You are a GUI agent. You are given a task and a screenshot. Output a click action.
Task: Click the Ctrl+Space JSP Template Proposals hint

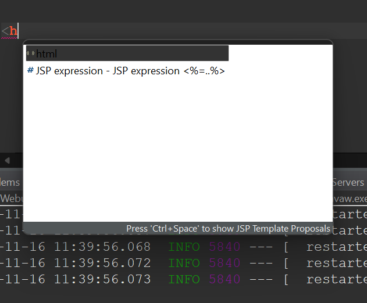228,228
